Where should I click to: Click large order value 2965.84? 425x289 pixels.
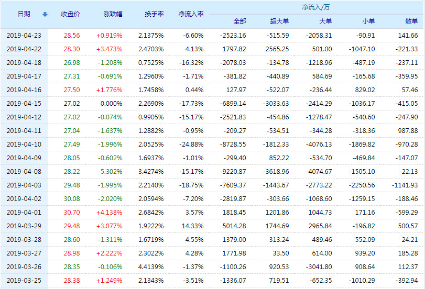click(320, 226)
